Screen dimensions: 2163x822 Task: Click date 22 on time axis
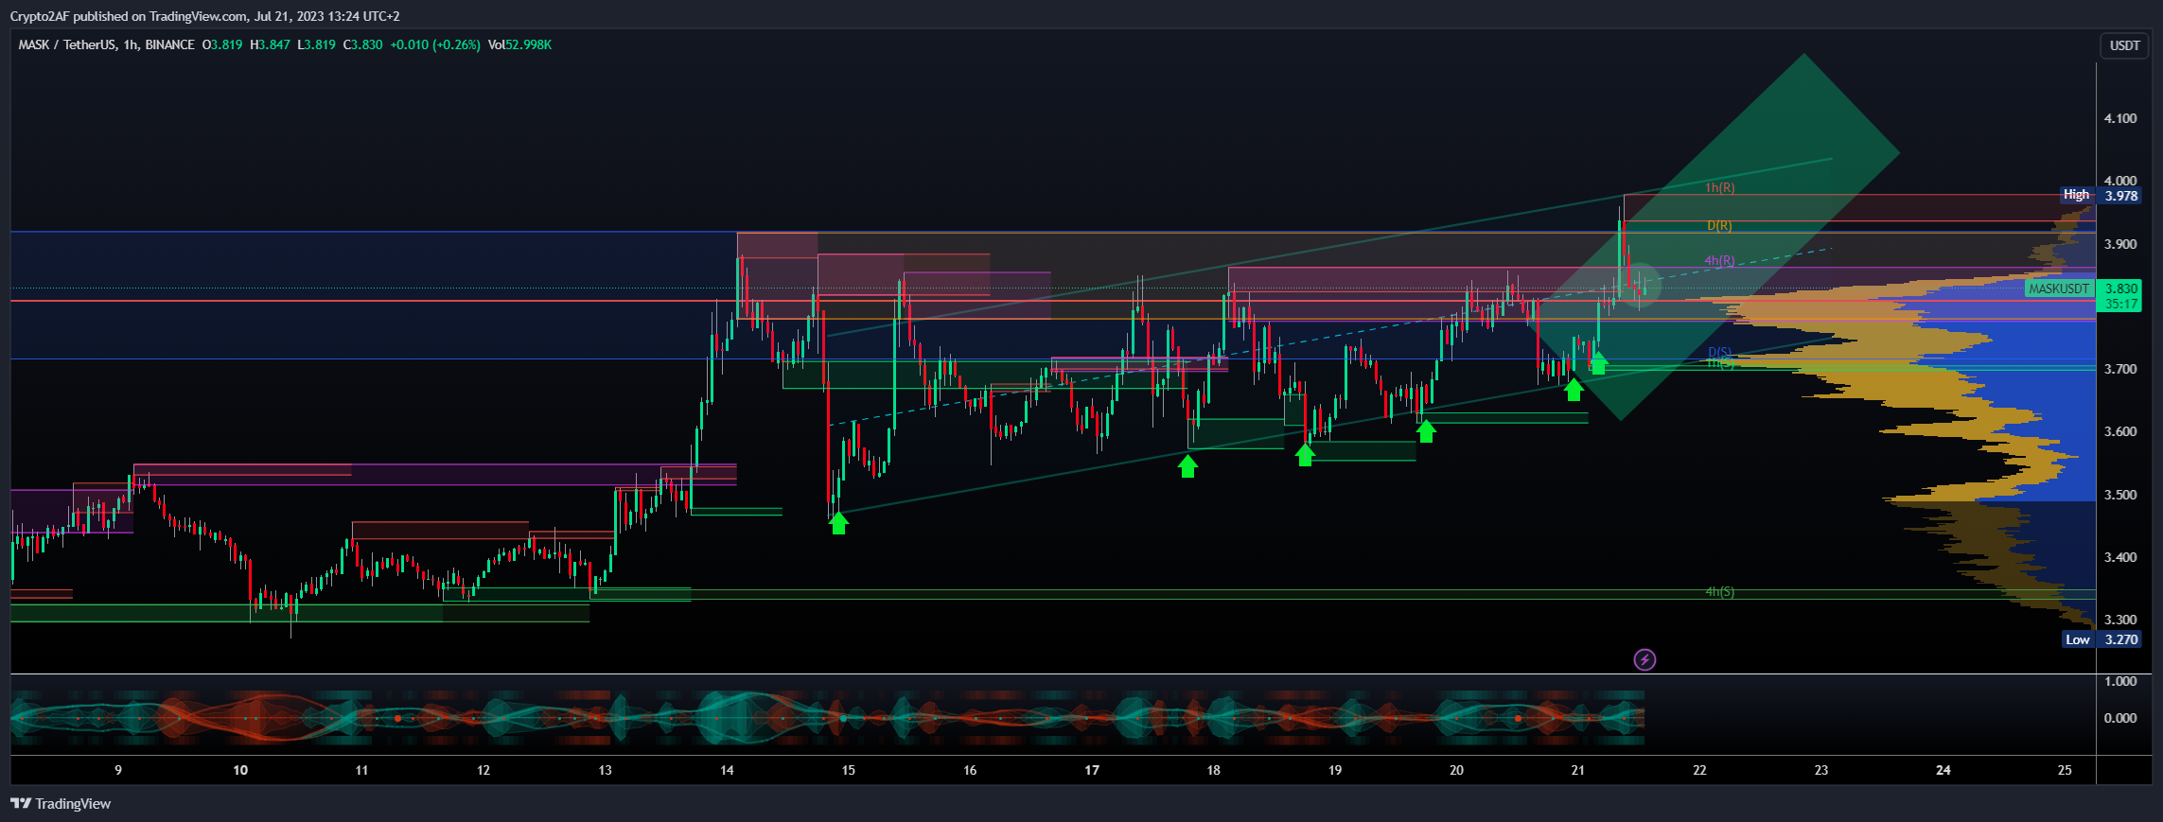[x=1699, y=770]
